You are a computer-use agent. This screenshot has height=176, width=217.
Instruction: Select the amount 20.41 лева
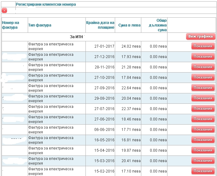pos(131,161)
